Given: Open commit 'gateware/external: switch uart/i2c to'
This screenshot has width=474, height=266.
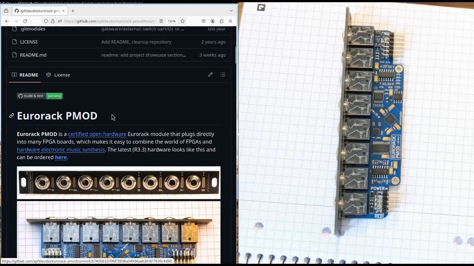Looking at the screenshot, I should 143,29.
